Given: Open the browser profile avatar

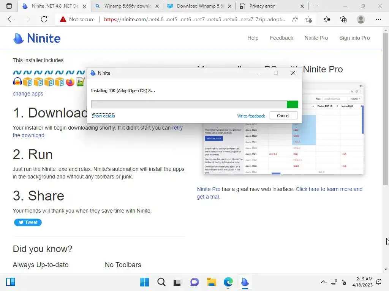Looking at the screenshot, I should point(361,19).
